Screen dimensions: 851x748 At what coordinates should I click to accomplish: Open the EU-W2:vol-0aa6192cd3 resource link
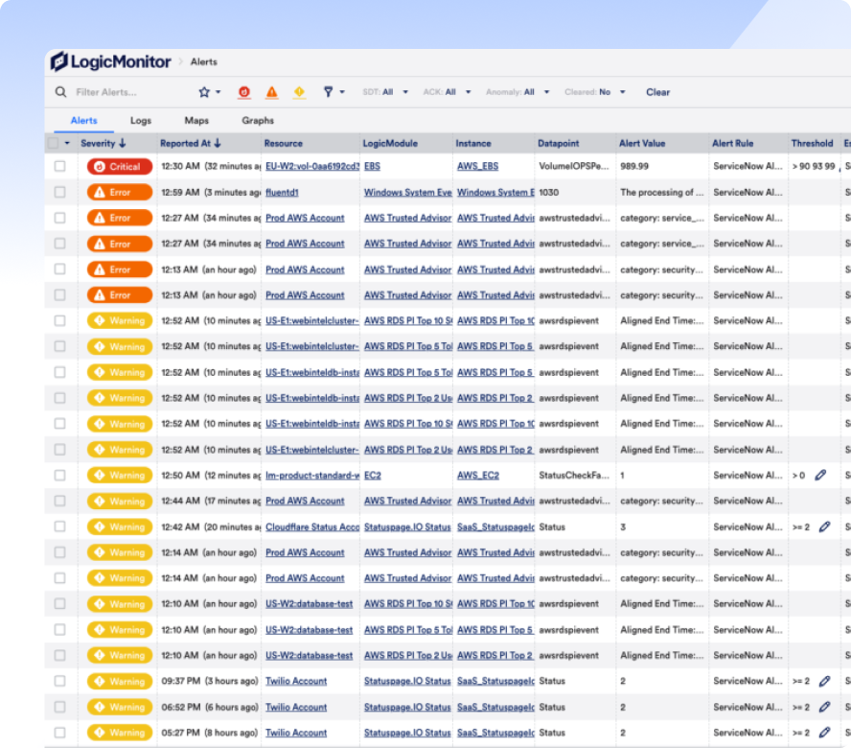pyautogui.click(x=312, y=166)
